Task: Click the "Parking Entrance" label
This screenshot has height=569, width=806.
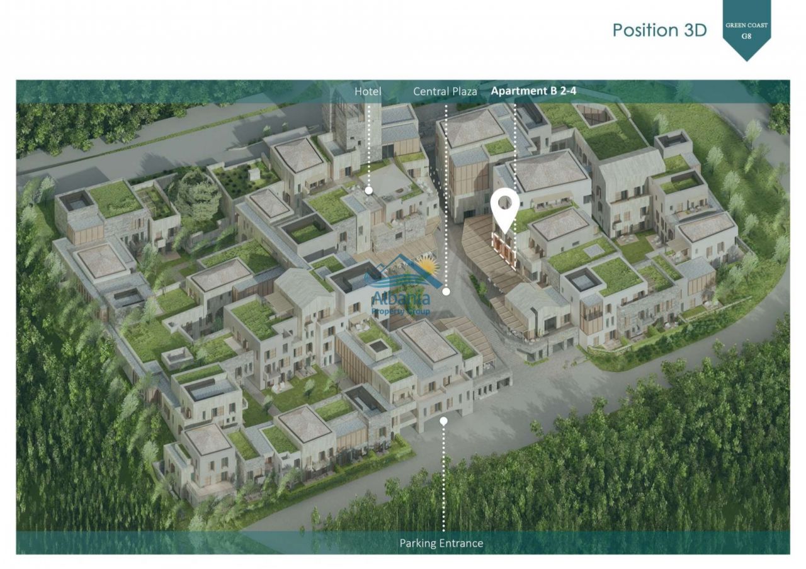Action: [441, 543]
